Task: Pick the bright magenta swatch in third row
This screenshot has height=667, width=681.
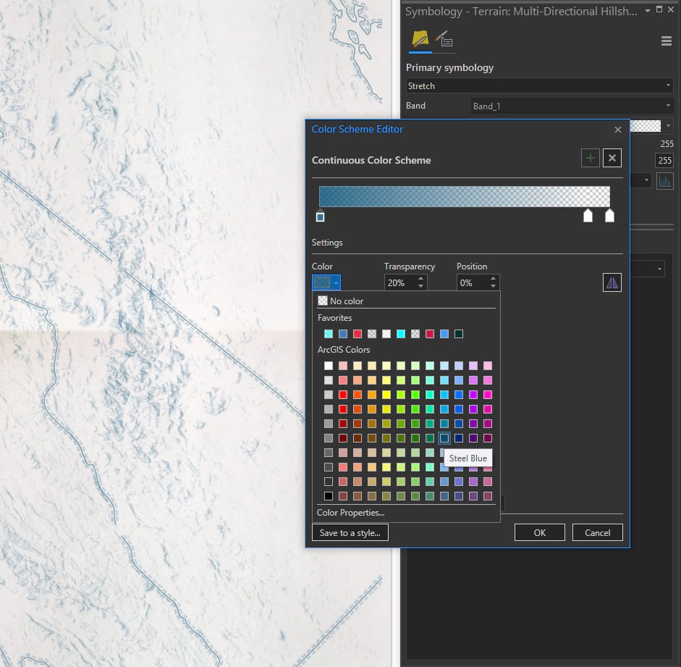Action: click(488, 395)
